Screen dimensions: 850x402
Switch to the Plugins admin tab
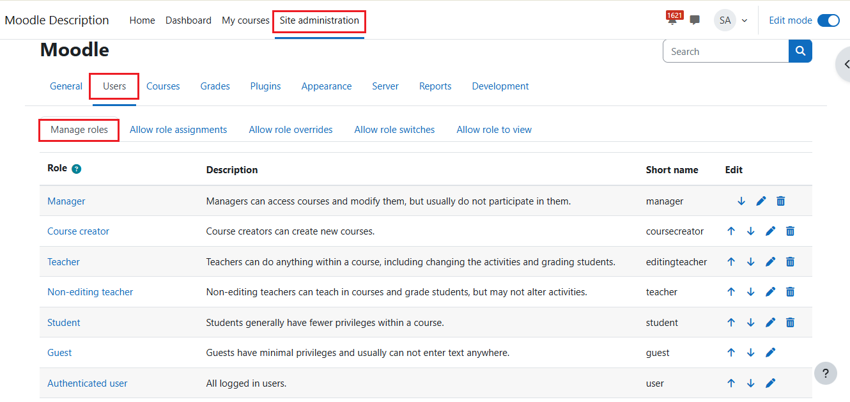click(x=265, y=86)
